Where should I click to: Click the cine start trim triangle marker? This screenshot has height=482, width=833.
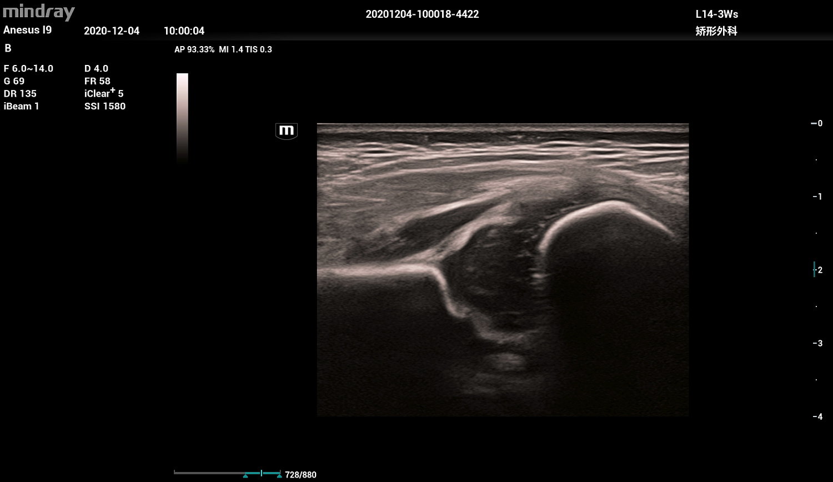[245, 476]
